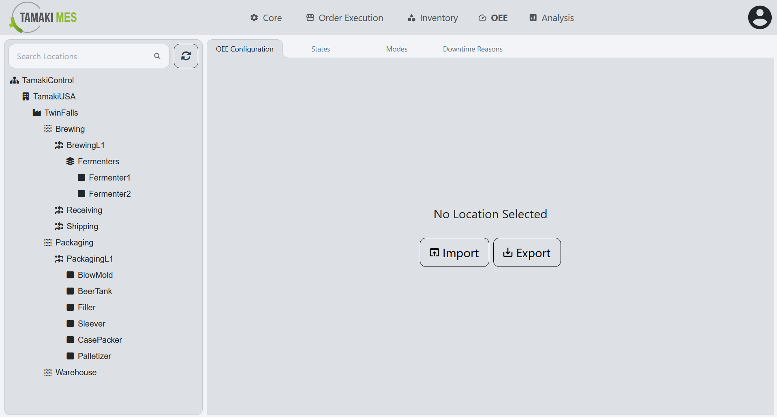This screenshot has width=777, height=417.
Task: Open the Downtime Reasons tab
Action: click(x=472, y=49)
